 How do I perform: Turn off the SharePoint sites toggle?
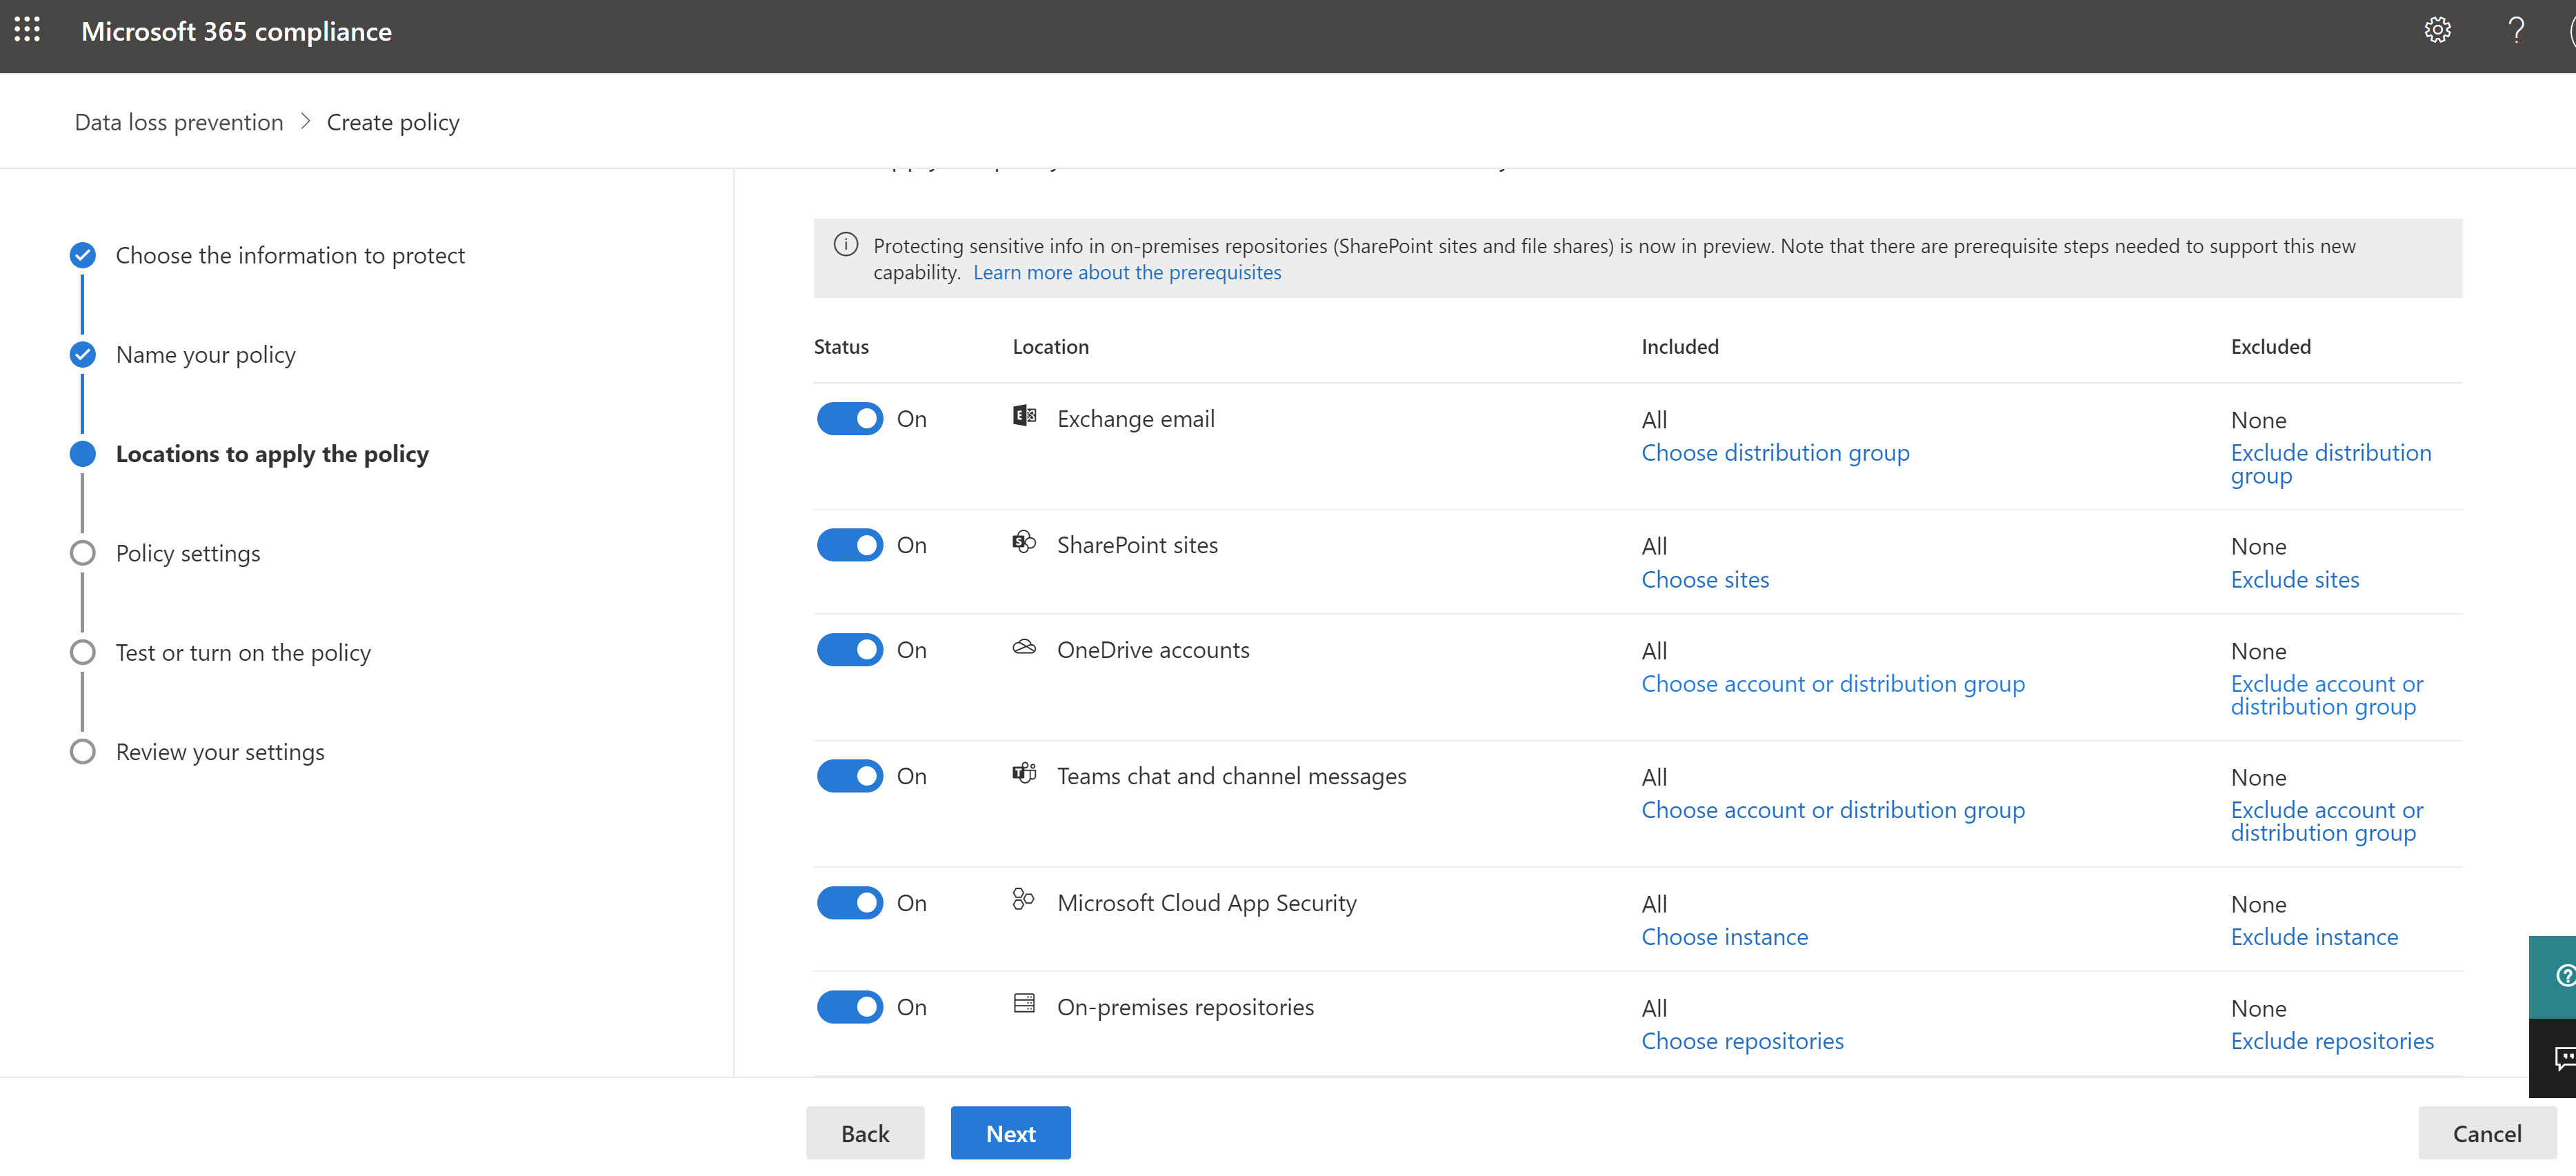point(850,545)
